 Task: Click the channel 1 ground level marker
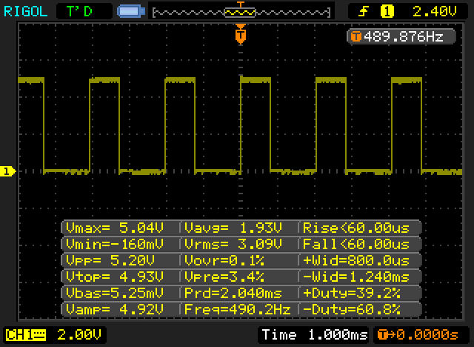7,171
